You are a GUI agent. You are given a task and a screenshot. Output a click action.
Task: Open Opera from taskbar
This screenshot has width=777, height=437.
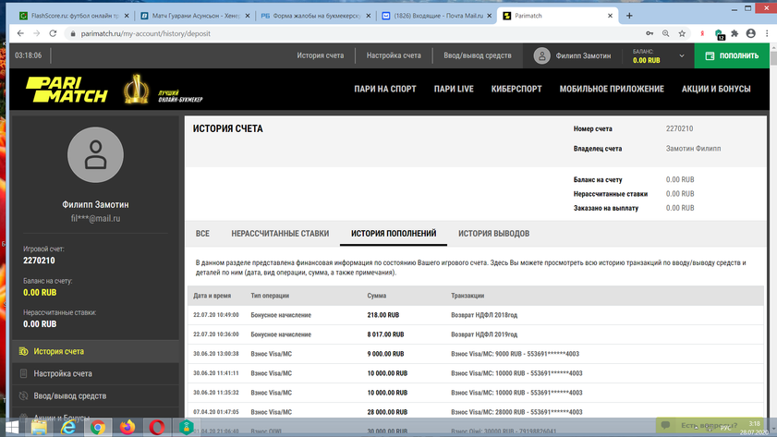157,427
